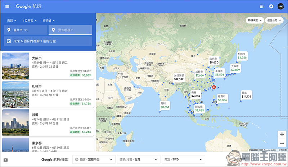
Task: Click the $4,758 price on Sapporo card
Action: (86, 103)
